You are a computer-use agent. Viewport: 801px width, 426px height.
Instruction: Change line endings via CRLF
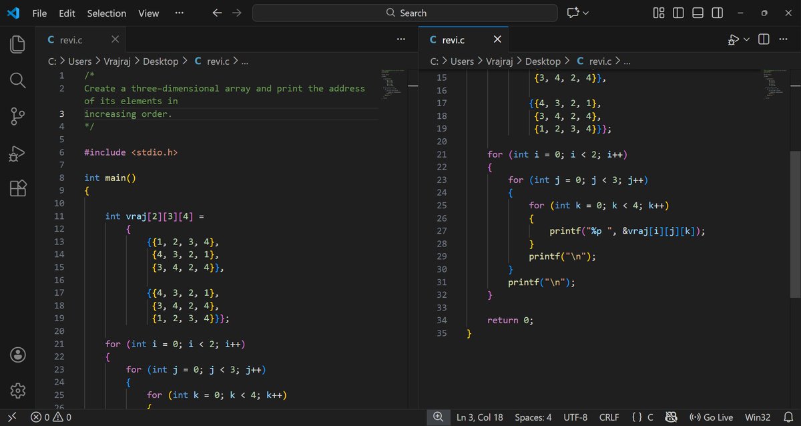click(x=609, y=417)
